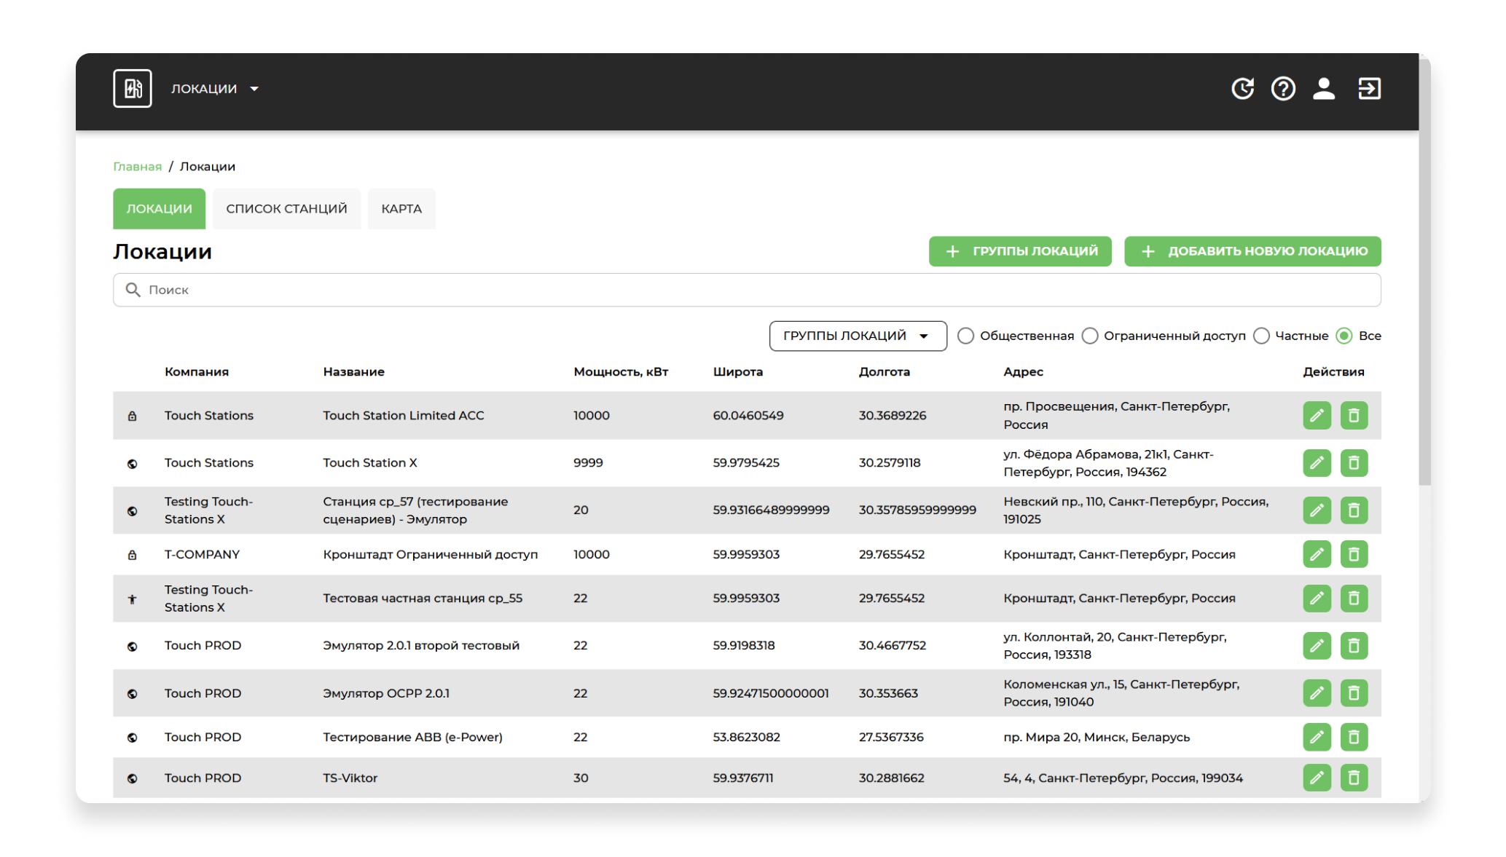Delete Станция cp_57 emulator location
This screenshot has width=1506, height=857.
(x=1354, y=510)
